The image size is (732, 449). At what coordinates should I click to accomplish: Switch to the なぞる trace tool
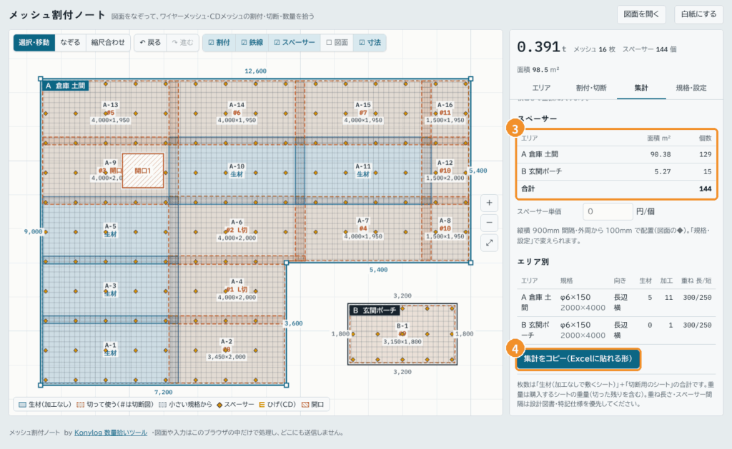pyautogui.click(x=71, y=42)
